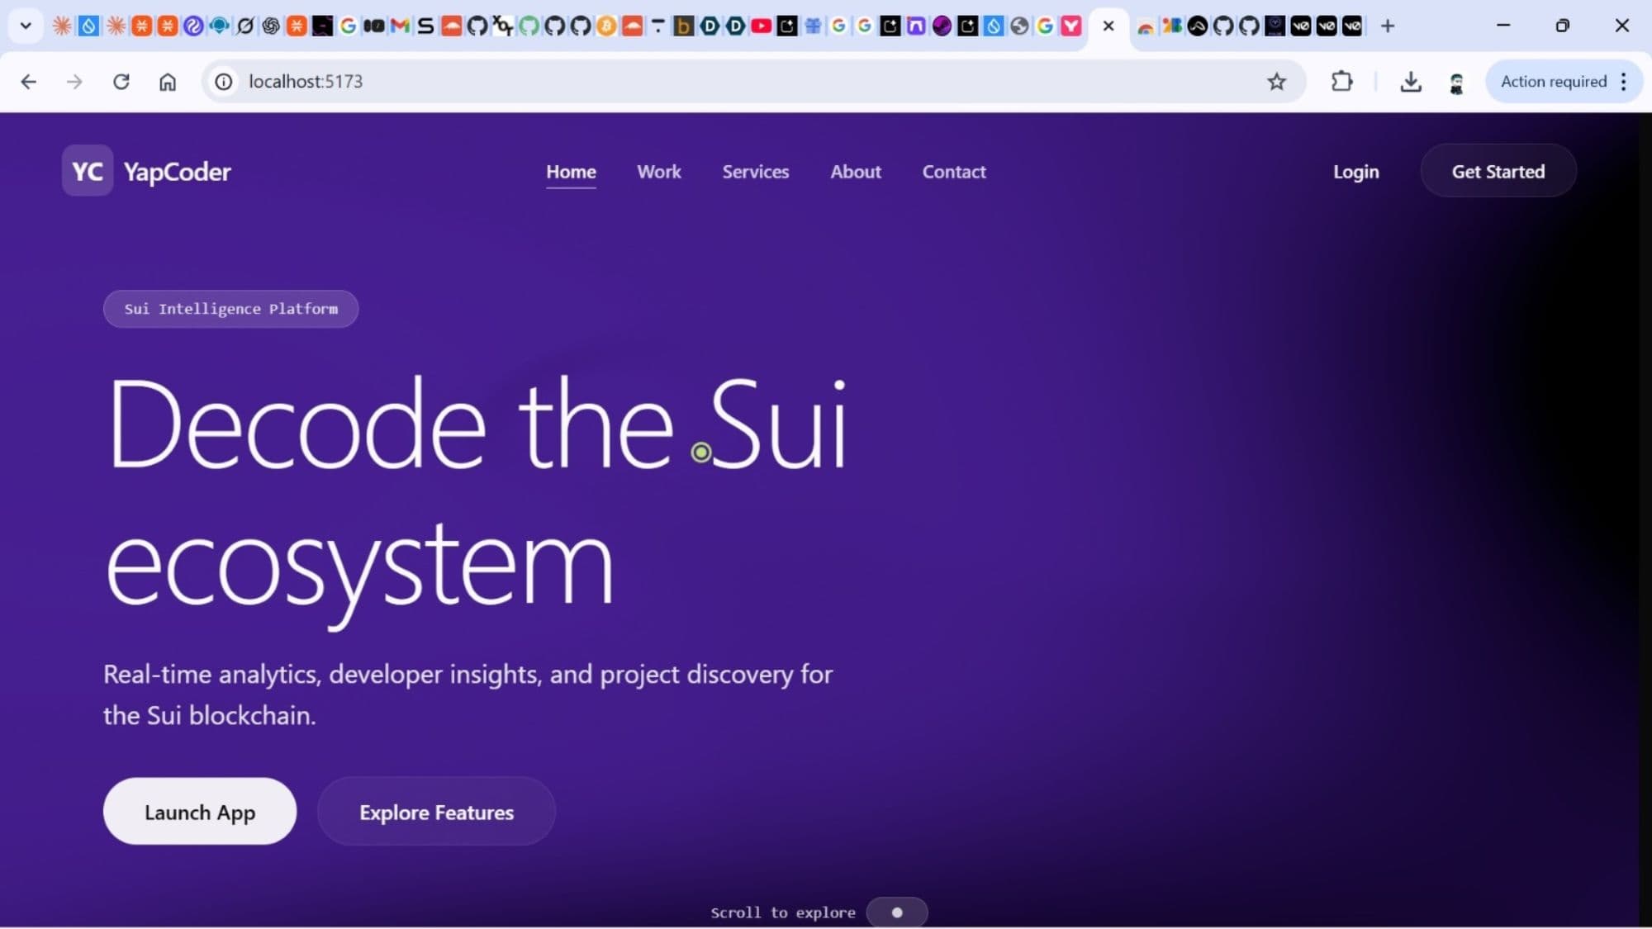Click the browser profile avatar icon

(x=1456, y=82)
